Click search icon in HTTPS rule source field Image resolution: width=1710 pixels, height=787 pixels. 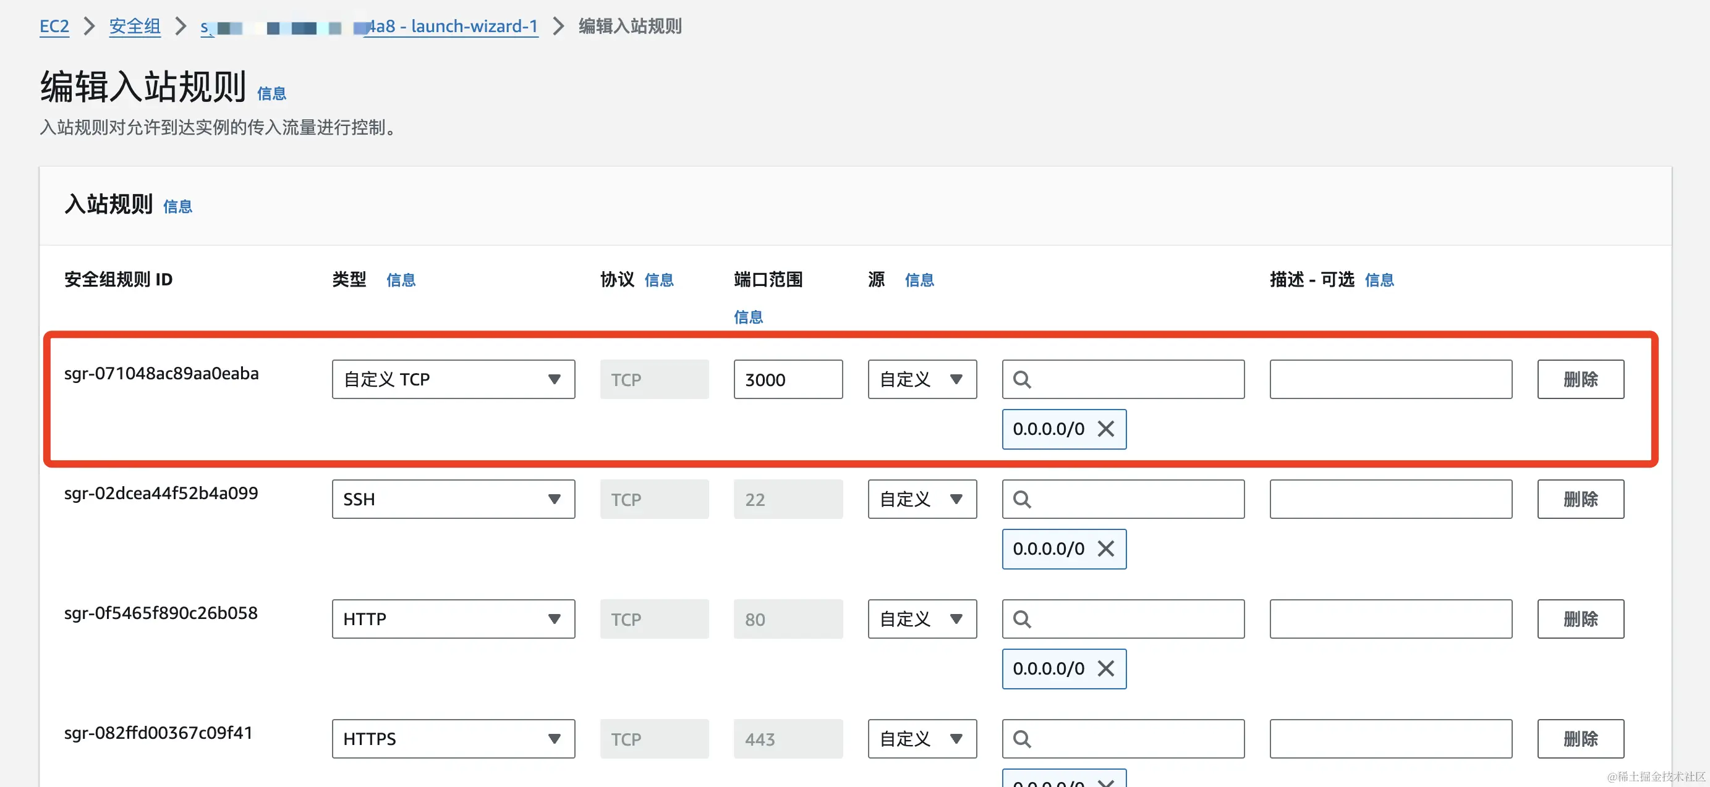(x=1022, y=739)
